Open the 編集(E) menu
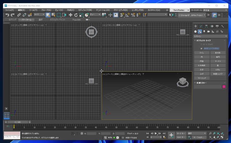The height and width of the screenshot is (143, 231). pos(21,10)
